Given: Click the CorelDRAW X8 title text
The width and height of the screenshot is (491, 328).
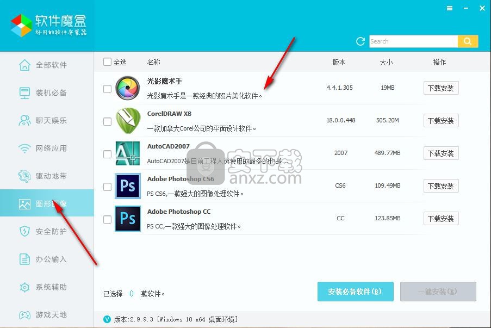Looking at the screenshot, I should point(169,114).
